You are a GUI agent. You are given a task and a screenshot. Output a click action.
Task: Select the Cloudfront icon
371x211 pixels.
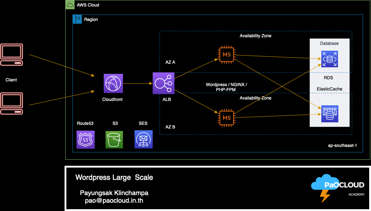(x=113, y=83)
